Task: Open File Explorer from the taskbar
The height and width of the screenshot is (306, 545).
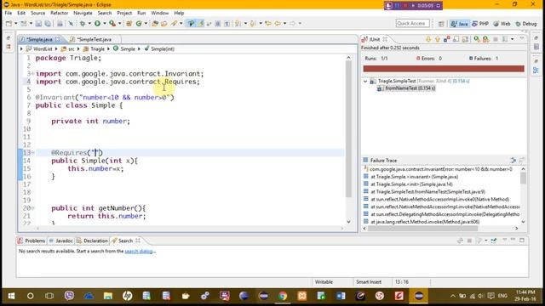Action: (108, 296)
